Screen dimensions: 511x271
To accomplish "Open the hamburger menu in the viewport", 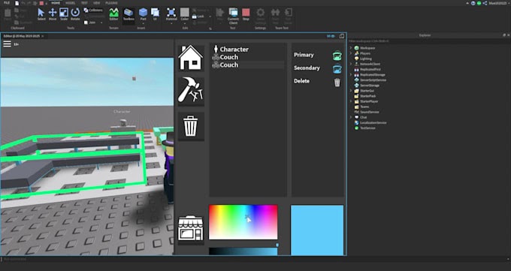I will pos(8,44).
